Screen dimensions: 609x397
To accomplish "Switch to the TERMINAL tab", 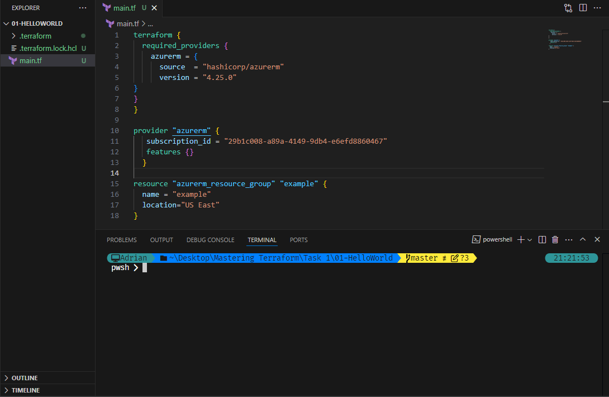I will coord(262,240).
